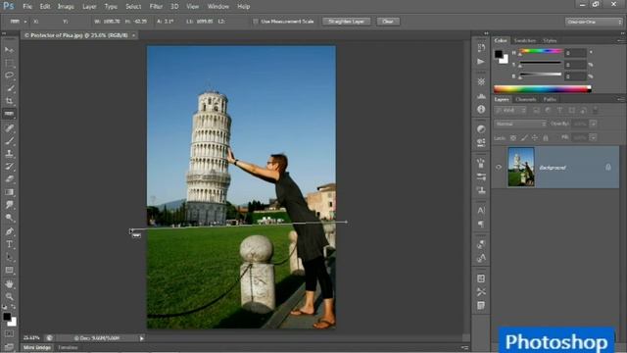Viewport: 627px width, 353px height.
Task: Open the workspace switcher dropdown
Action: (595, 22)
